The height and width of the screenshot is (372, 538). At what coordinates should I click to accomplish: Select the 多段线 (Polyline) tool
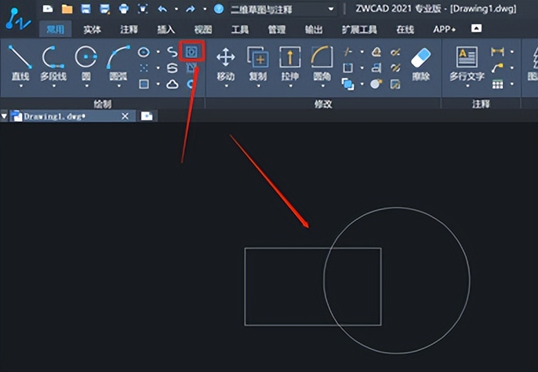53,63
